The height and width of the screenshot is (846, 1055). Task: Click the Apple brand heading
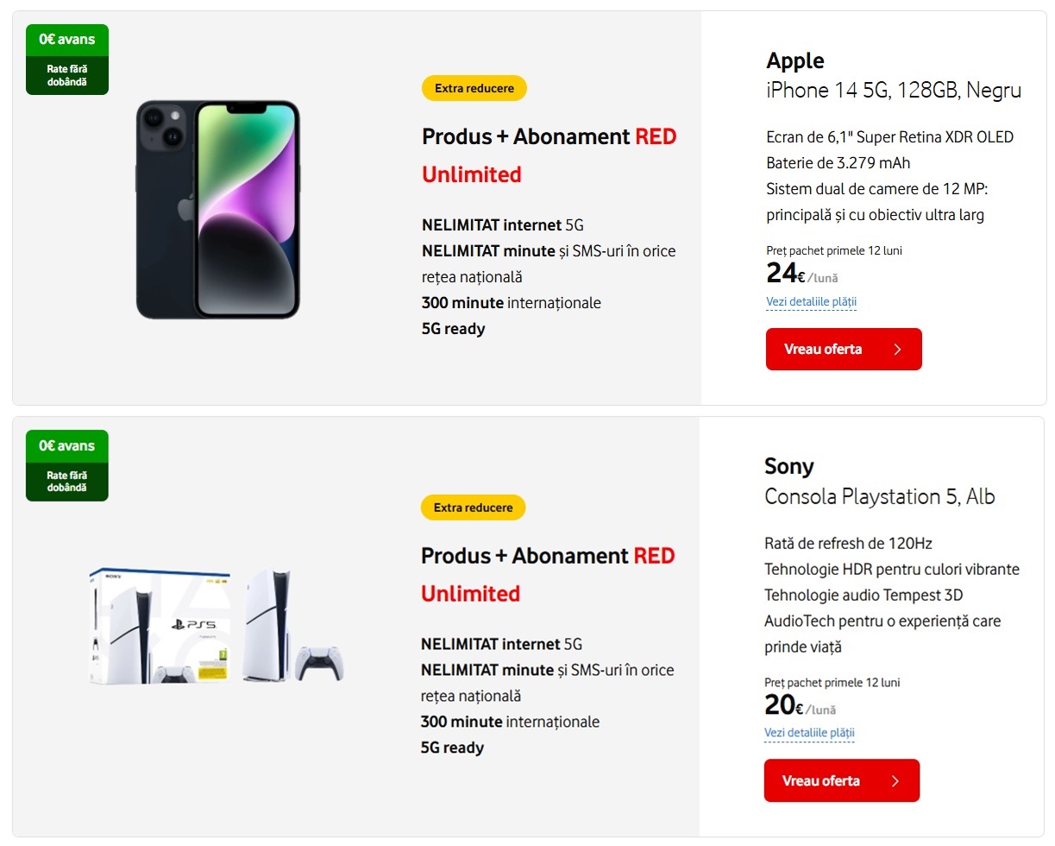click(x=795, y=60)
